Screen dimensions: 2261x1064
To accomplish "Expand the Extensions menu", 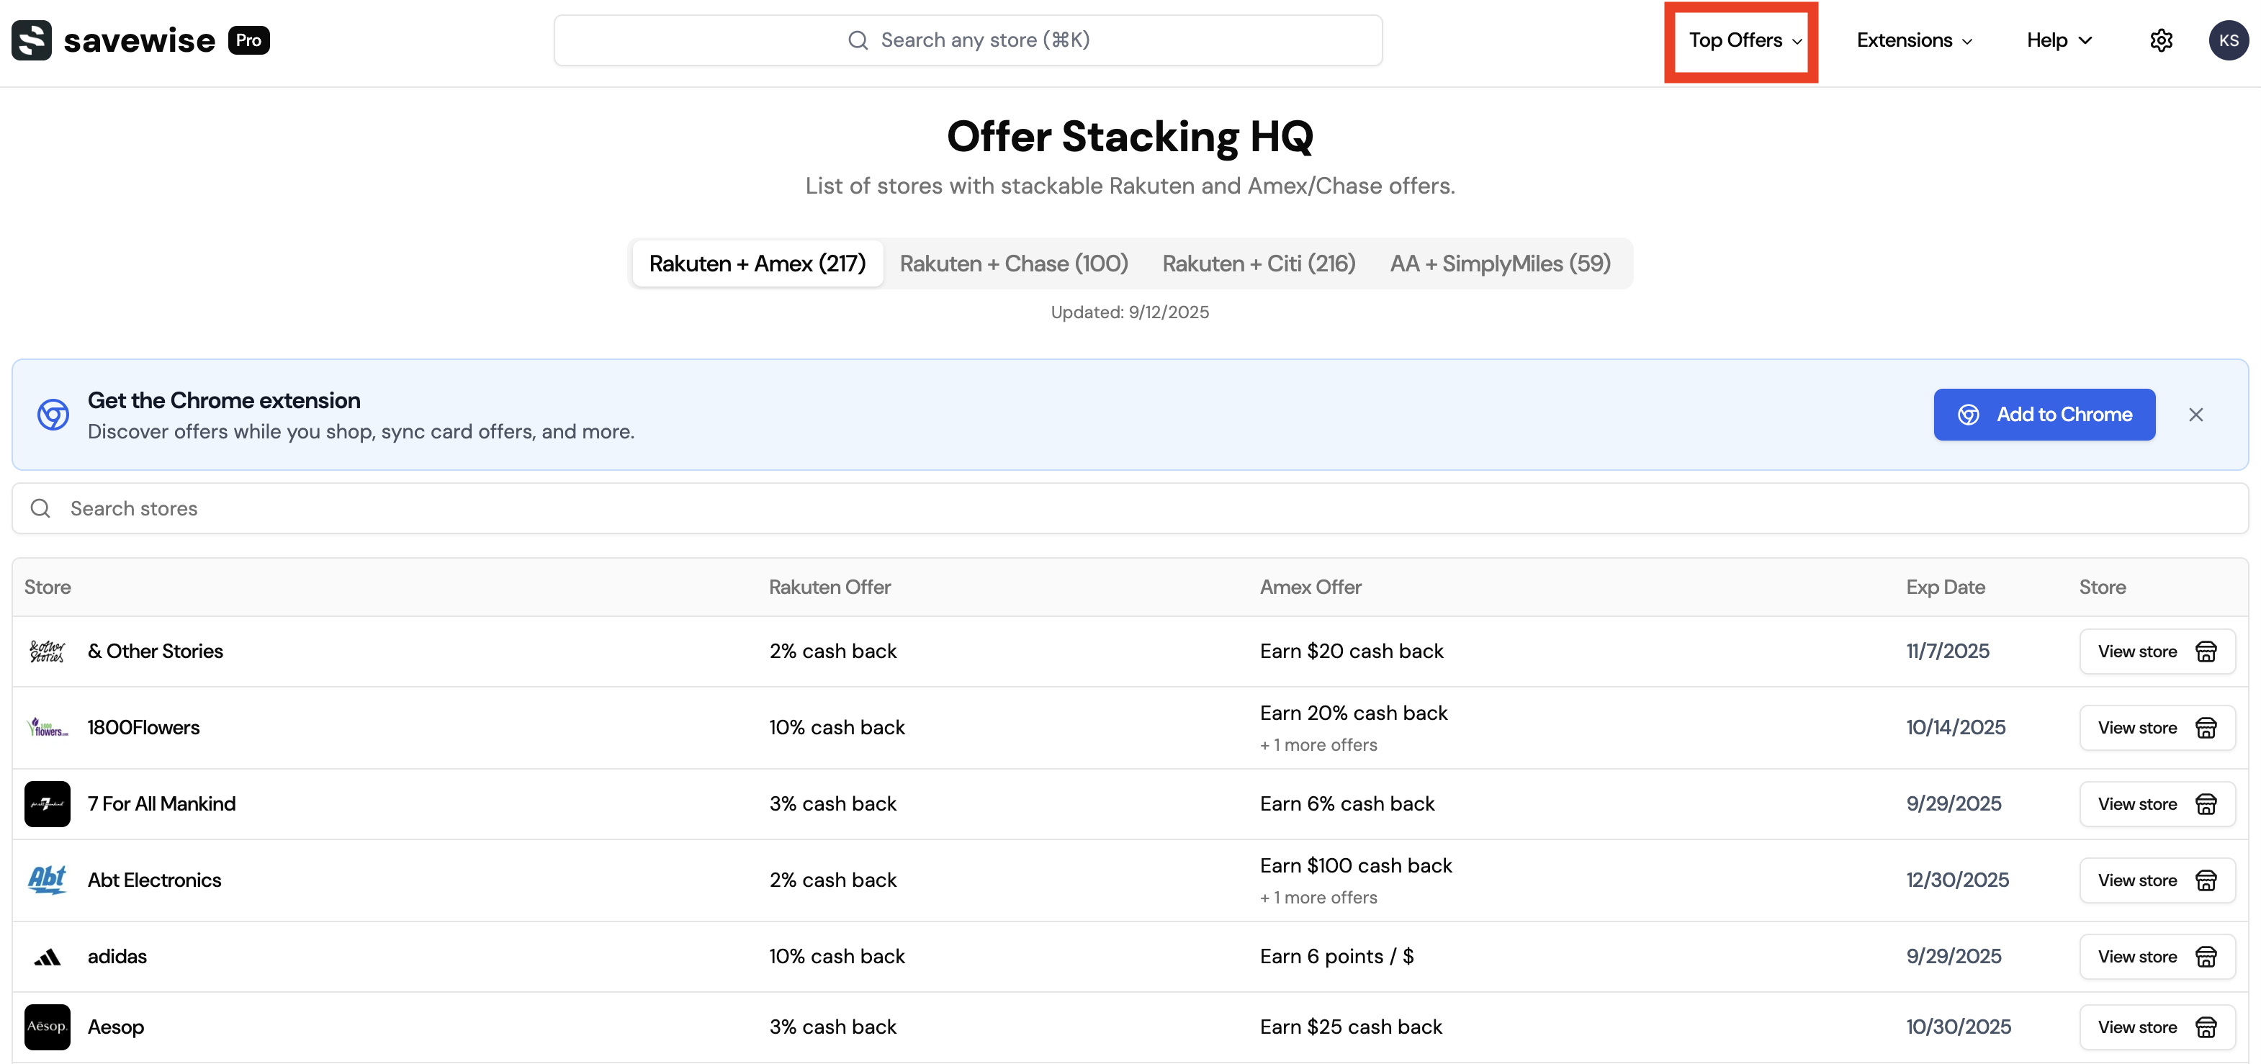I will point(1915,40).
